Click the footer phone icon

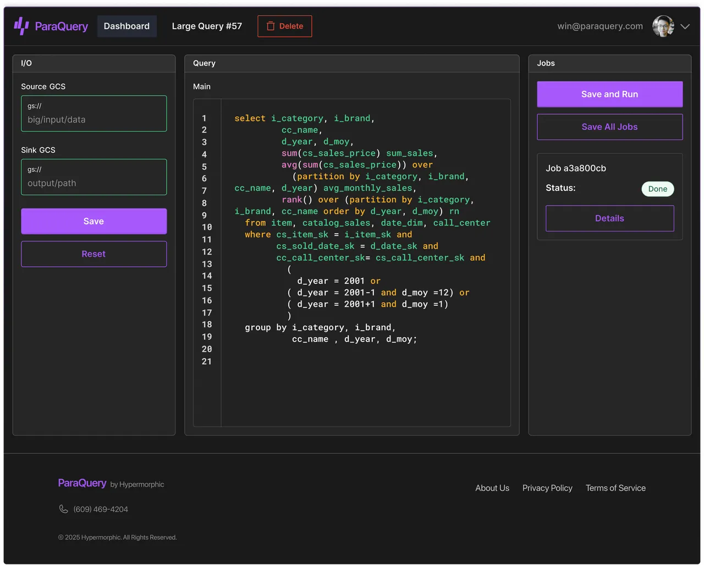coord(63,509)
